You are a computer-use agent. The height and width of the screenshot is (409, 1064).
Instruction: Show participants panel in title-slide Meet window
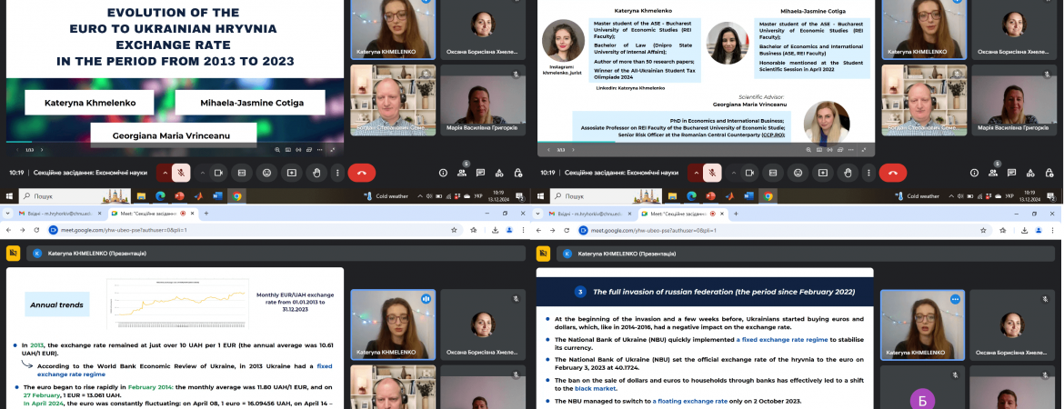[461, 173]
